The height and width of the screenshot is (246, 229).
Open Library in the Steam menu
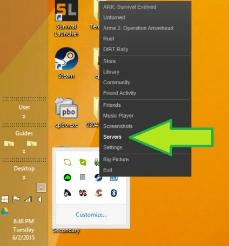pos(145,72)
